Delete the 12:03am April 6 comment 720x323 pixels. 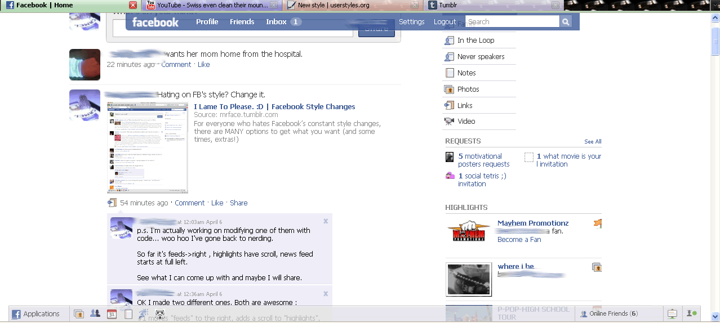click(x=326, y=221)
